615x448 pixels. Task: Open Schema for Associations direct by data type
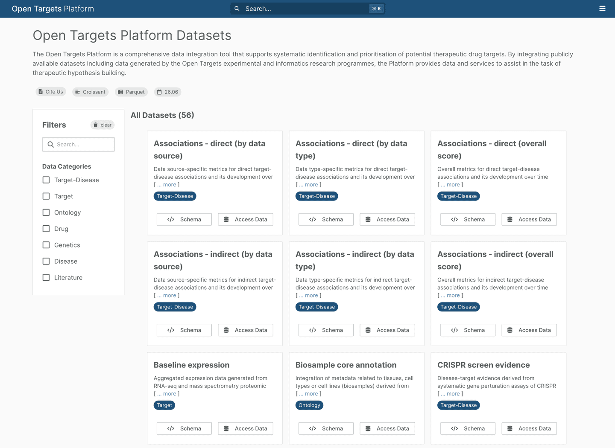[326, 219]
